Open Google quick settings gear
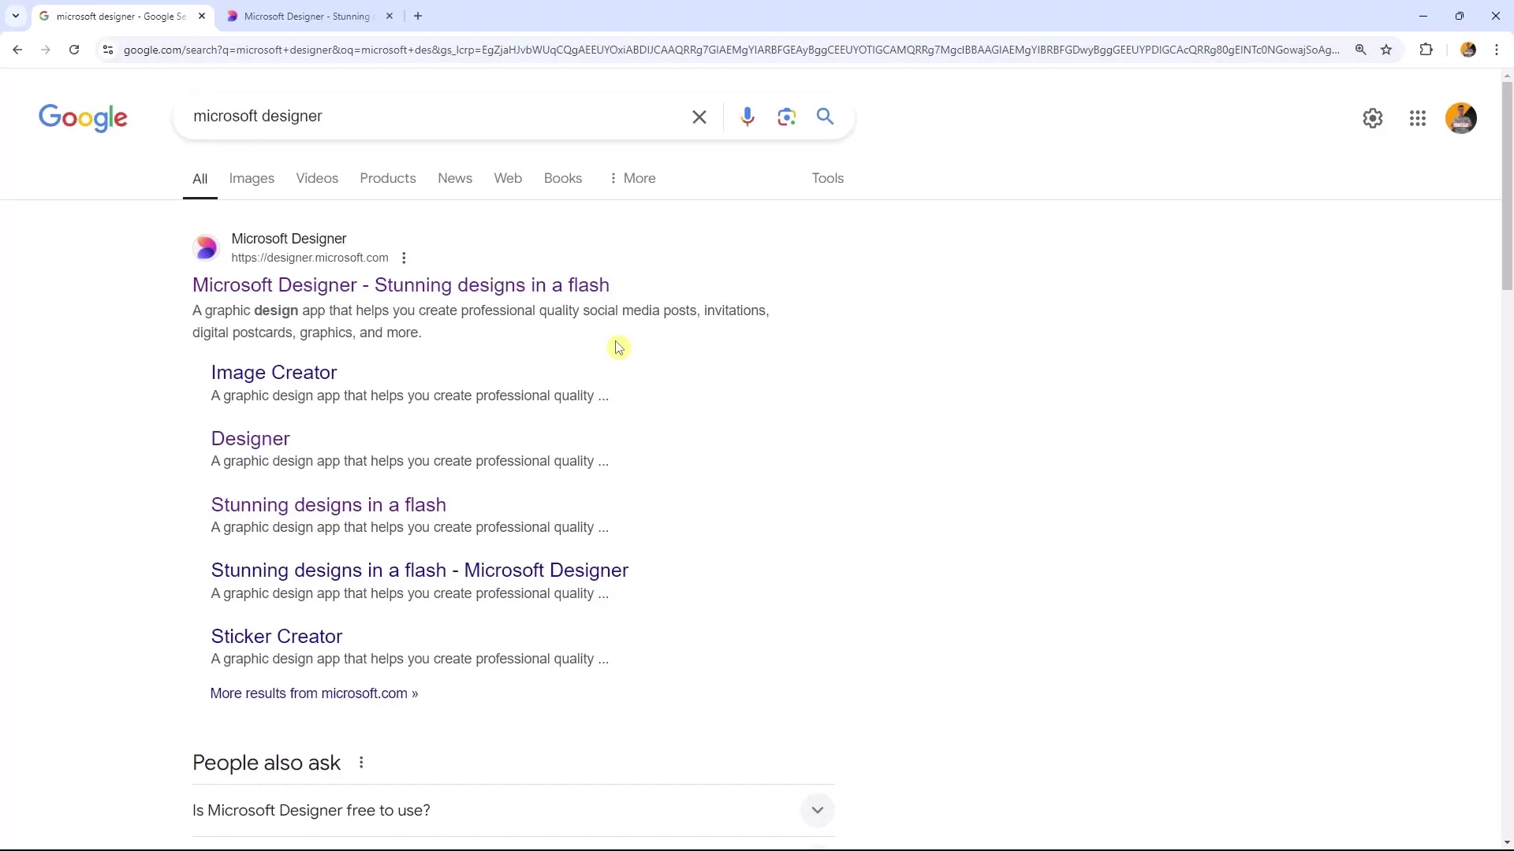The height and width of the screenshot is (851, 1514). [x=1373, y=118]
